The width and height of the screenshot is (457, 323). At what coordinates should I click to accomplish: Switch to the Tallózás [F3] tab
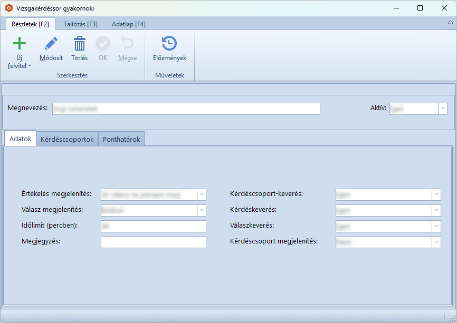(x=80, y=24)
